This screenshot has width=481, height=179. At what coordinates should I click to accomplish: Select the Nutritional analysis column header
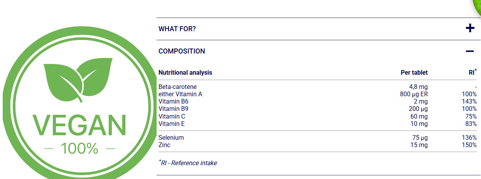tap(185, 72)
